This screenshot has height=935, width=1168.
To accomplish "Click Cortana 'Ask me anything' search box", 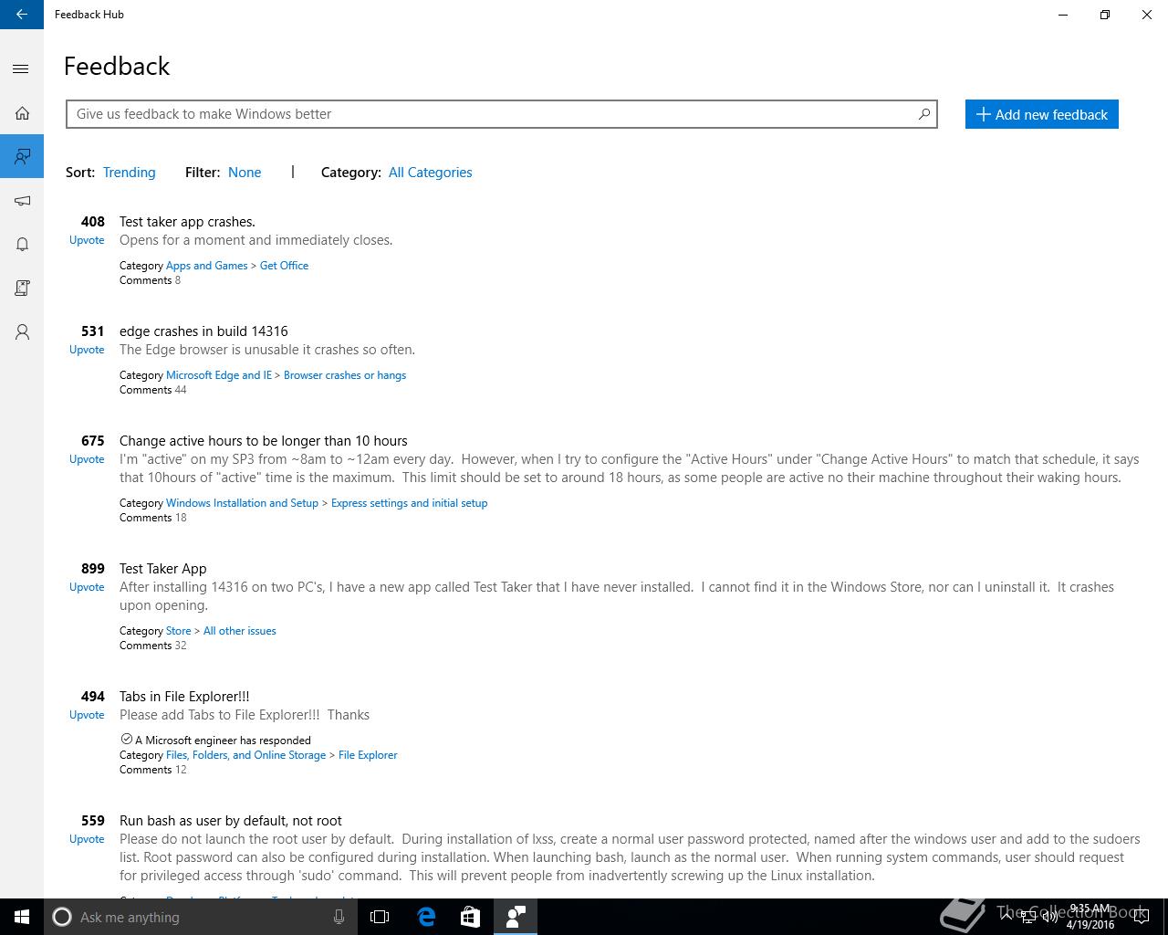I will pyautogui.click(x=201, y=917).
